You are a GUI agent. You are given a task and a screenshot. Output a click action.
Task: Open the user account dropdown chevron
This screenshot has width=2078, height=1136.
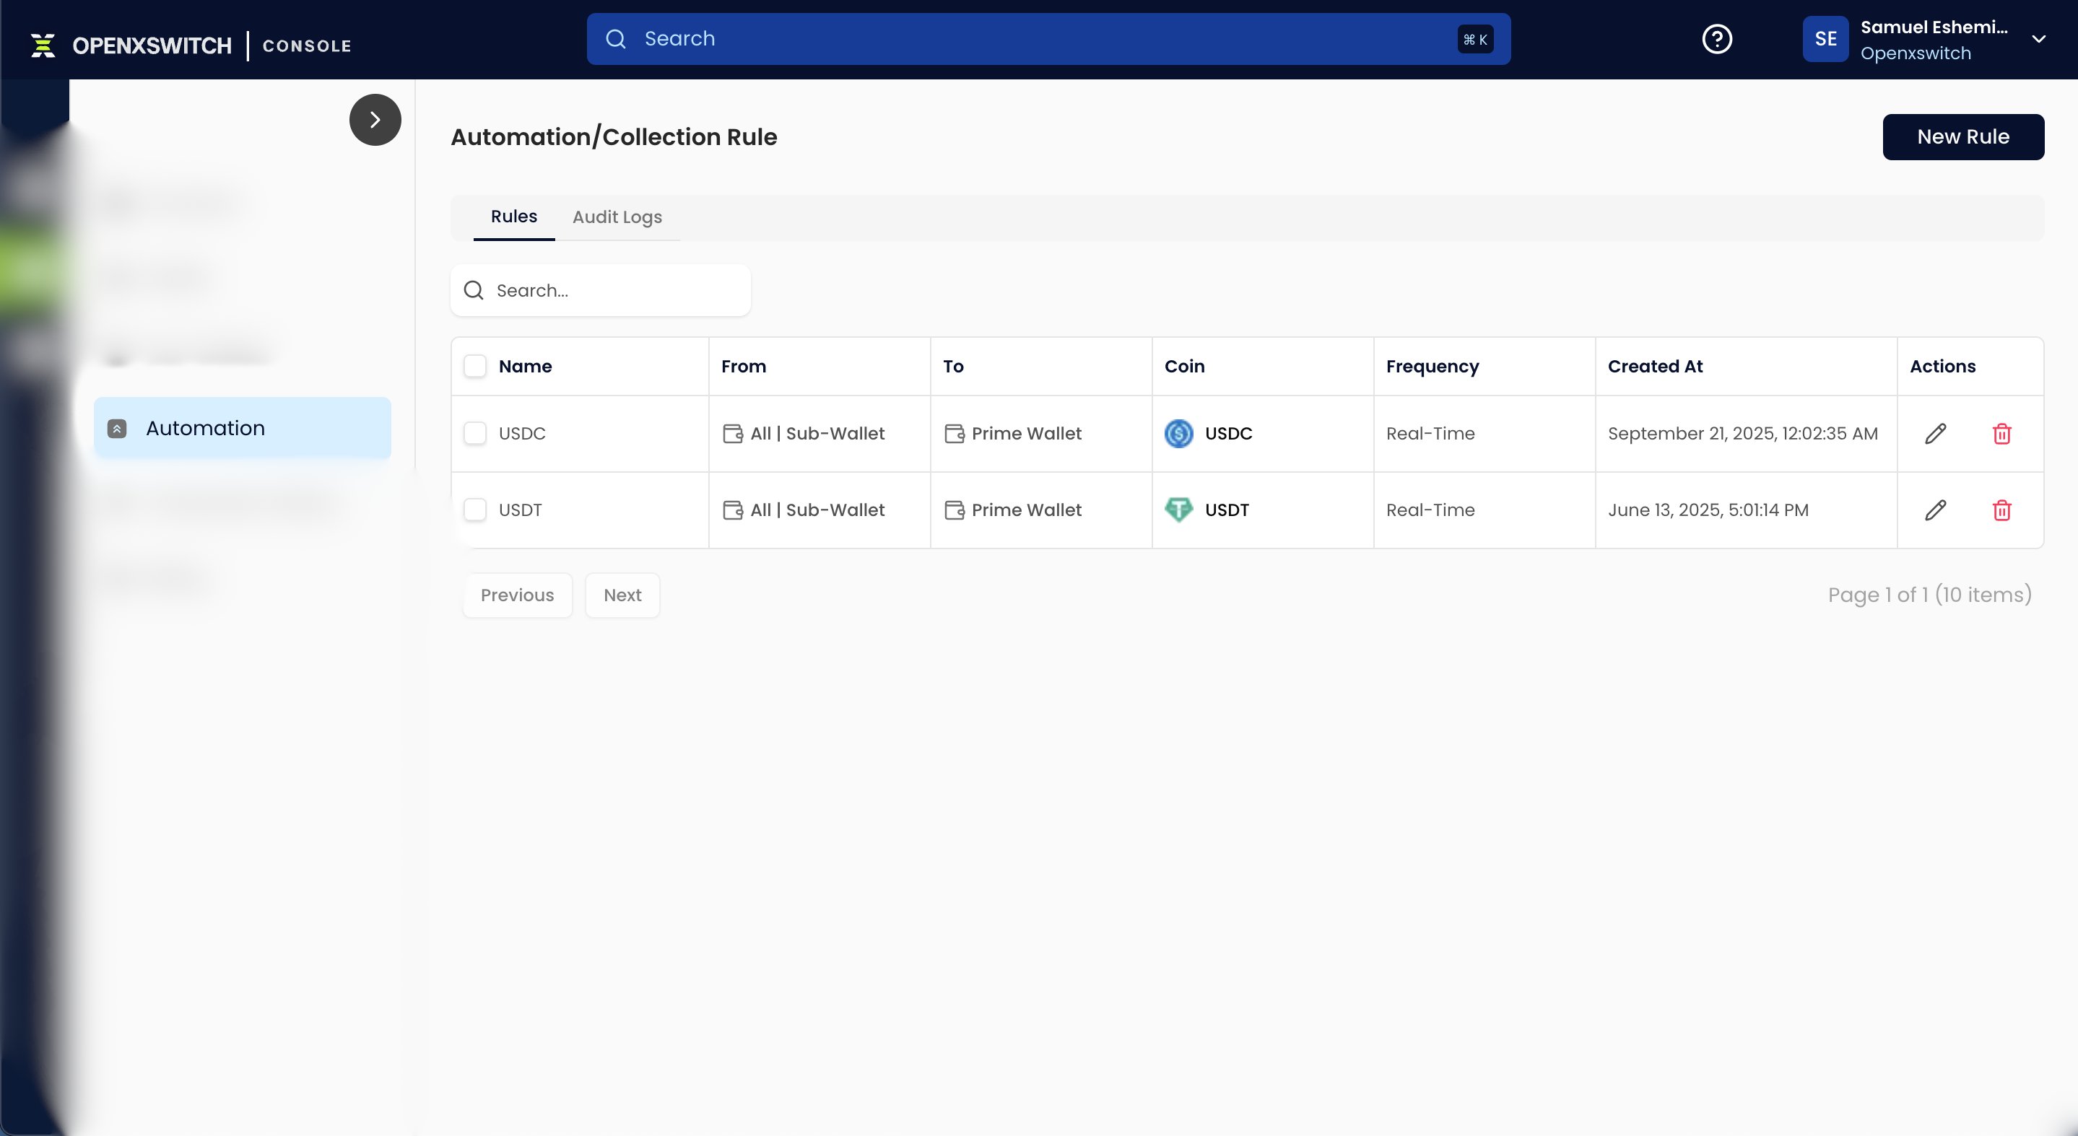pos(2038,39)
